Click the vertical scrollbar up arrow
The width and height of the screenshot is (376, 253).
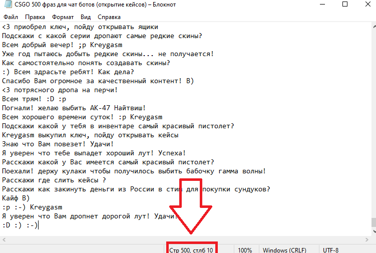(374, 27)
